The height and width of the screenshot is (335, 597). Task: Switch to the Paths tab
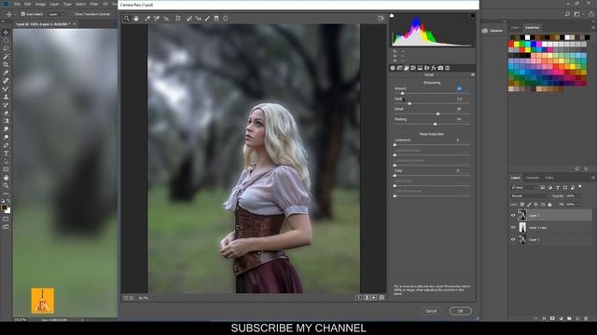click(549, 178)
